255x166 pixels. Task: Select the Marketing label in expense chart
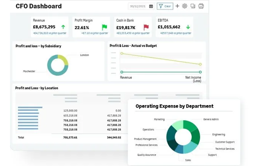click(159, 119)
